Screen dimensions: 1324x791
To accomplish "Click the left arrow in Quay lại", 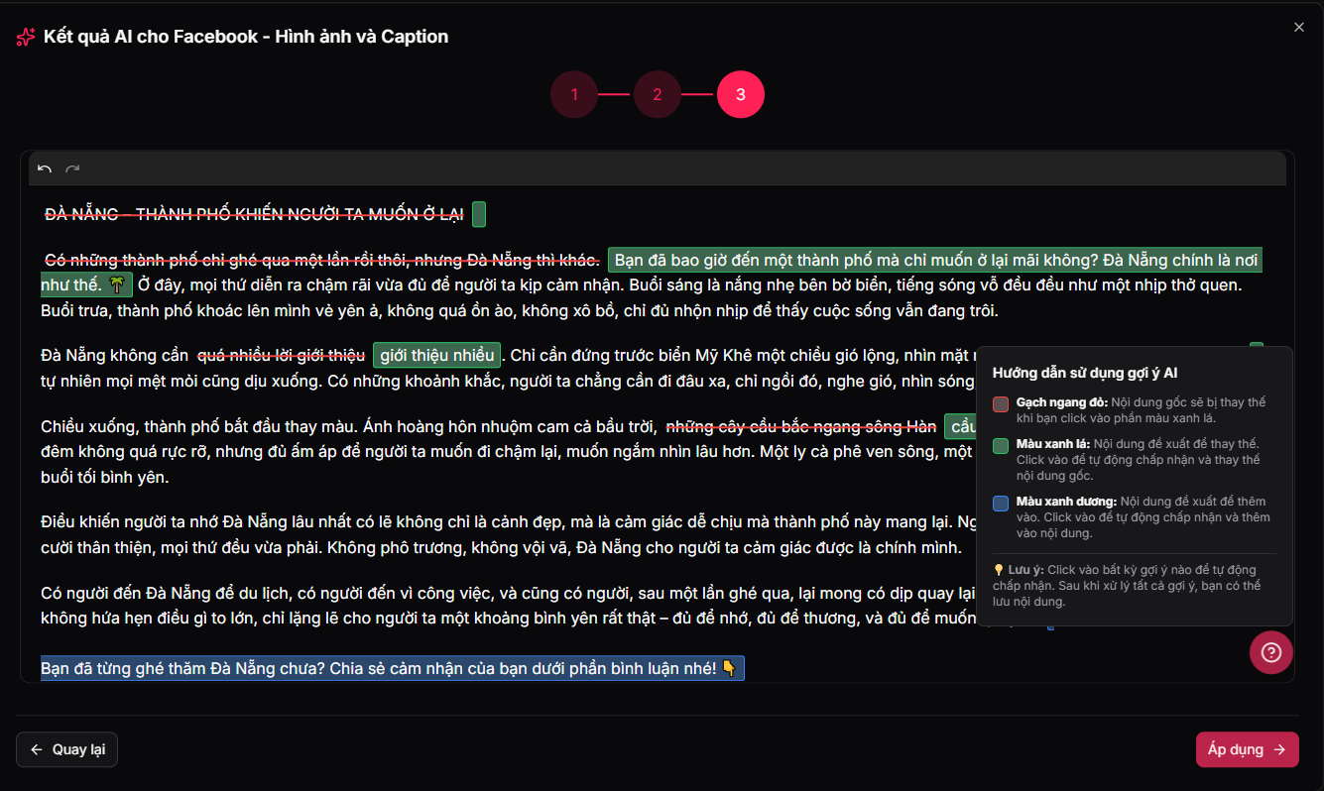I will [x=37, y=749].
